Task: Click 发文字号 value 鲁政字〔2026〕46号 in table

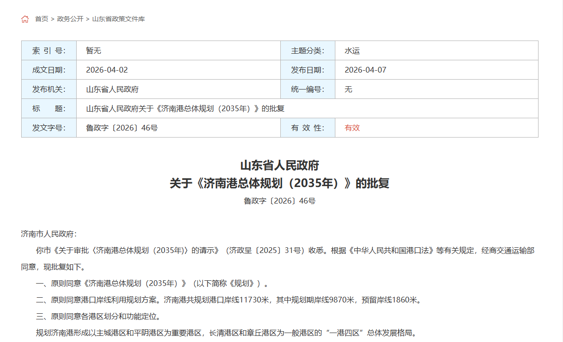Action: 121,128
